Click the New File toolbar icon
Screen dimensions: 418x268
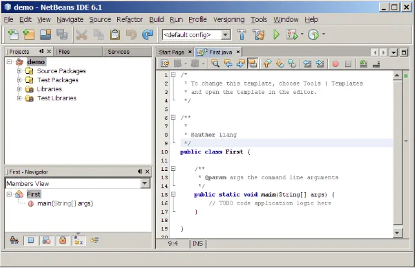pos(13,35)
